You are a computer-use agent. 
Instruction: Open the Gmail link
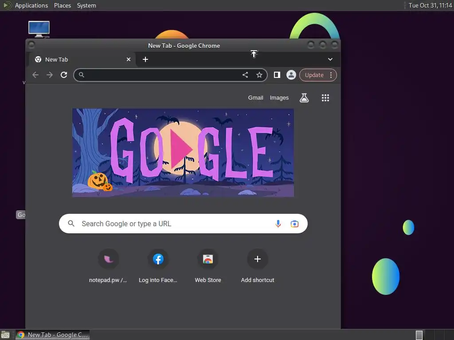255,98
